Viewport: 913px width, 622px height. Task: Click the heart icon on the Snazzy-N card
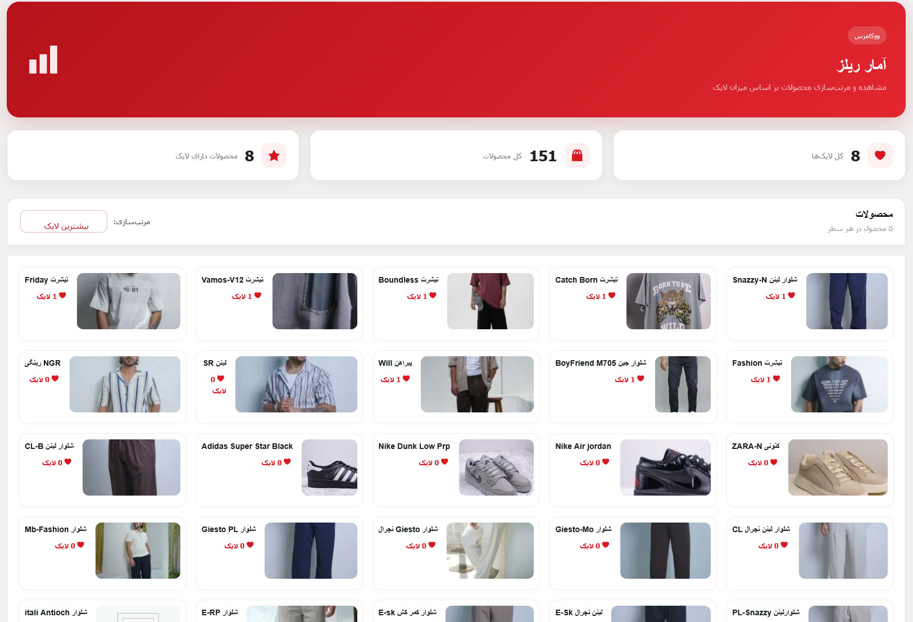tap(792, 296)
